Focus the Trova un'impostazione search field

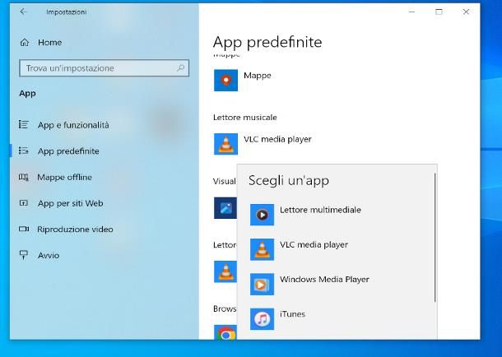click(104, 67)
